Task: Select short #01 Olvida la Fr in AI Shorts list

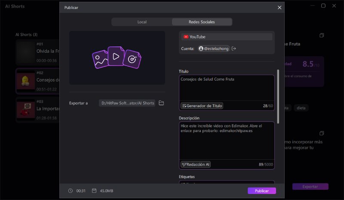Action: 37,52
